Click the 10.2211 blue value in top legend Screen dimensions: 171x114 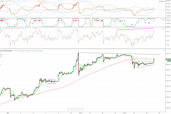point(19,1)
